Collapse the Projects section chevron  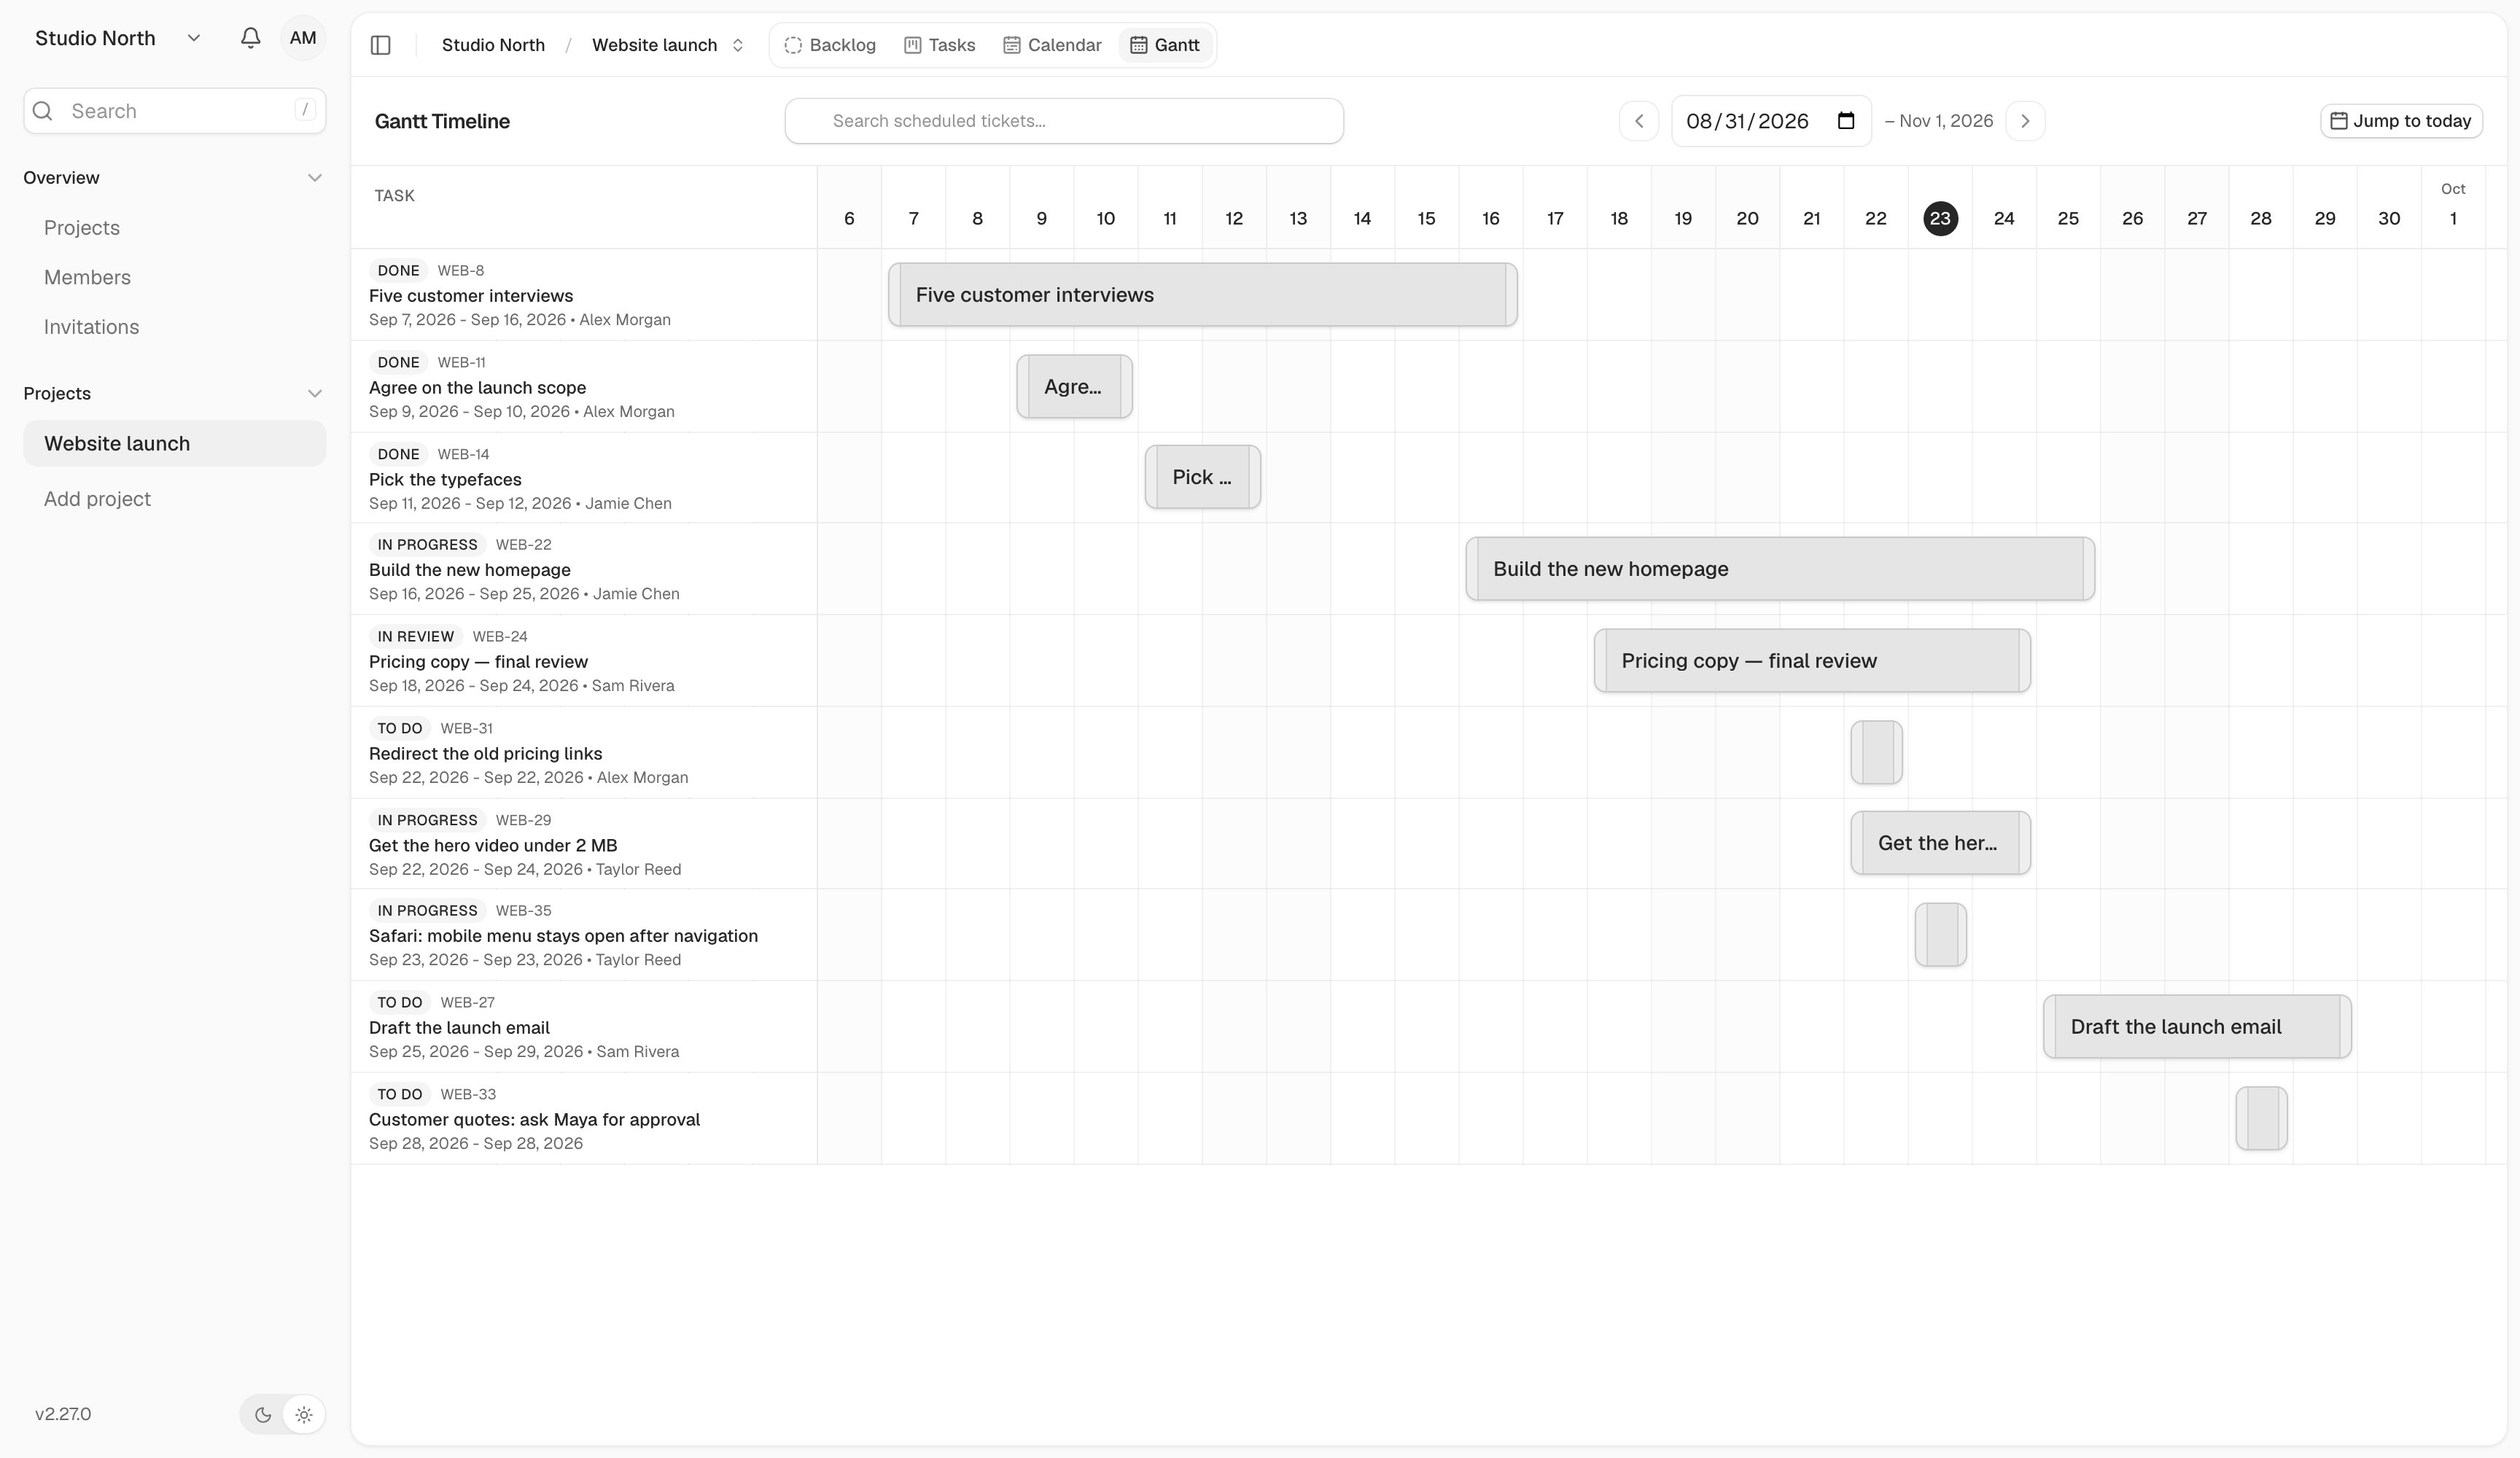point(314,394)
